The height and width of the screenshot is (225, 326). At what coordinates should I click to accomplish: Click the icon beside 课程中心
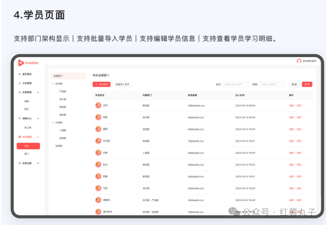tap(20, 118)
